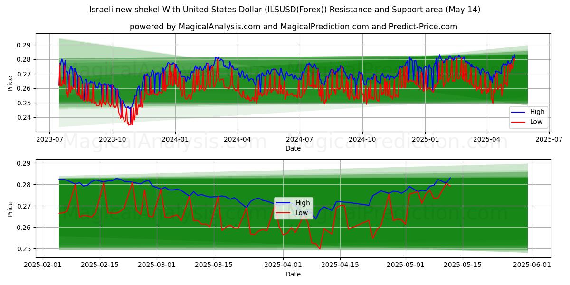Click the 2023-07 tick label on top chart

coord(50,140)
